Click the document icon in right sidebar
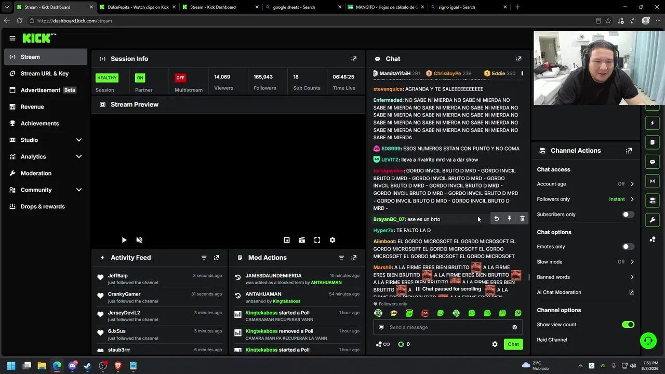 point(653,142)
